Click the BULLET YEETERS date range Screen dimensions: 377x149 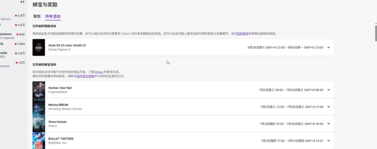pos(292,141)
